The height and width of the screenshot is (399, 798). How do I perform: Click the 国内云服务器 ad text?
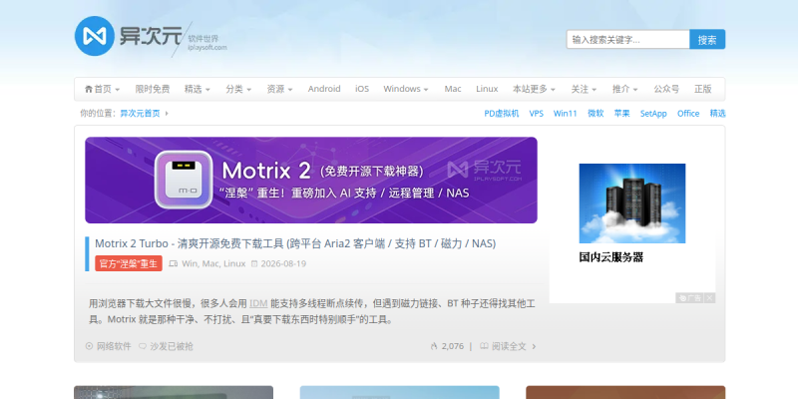(611, 257)
